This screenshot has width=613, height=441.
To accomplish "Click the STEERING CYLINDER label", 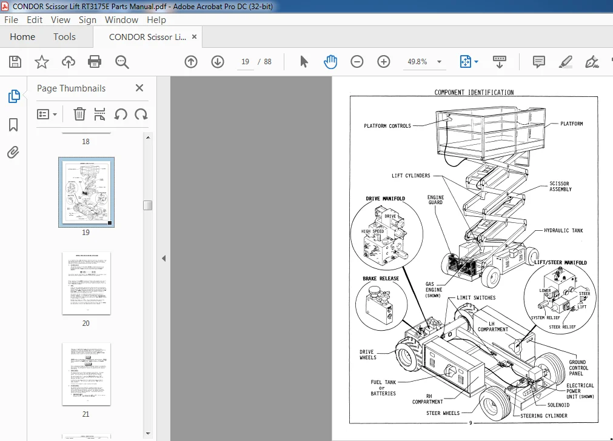I will pyautogui.click(x=544, y=416).
